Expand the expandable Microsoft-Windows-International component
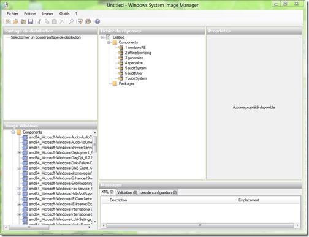 coord(19,214)
